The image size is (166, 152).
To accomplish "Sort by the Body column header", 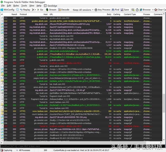I will pos(108,14).
